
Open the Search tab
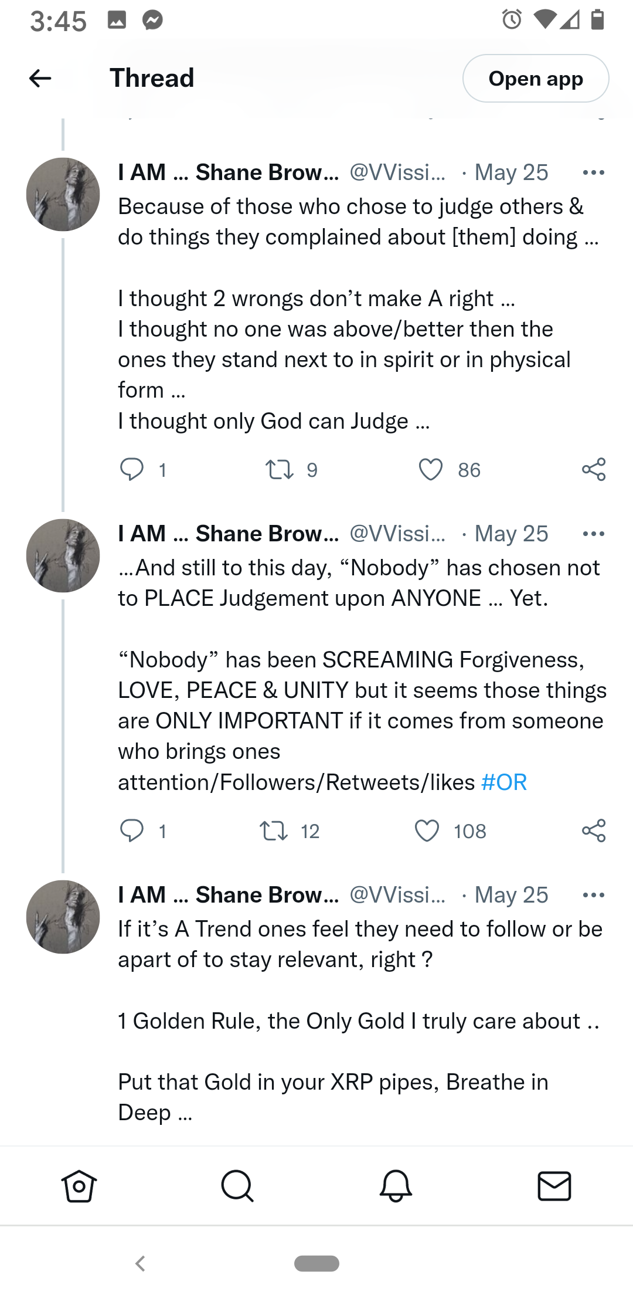pyautogui.click(x=237, y=1186)
